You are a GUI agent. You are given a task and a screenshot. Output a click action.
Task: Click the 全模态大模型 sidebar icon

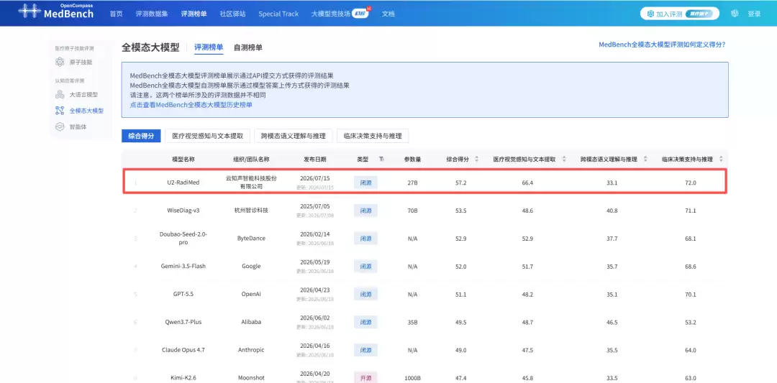[60, 111]
